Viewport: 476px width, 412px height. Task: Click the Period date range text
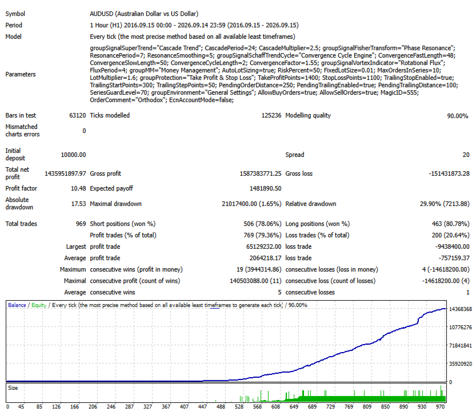(194, 26)
